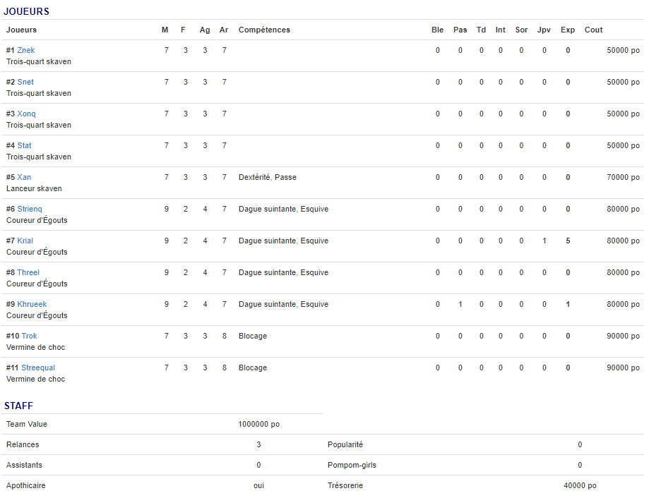Viewport: 649px width, 498px height.
Task: Click the Snet player link
Action: [25, 82]
